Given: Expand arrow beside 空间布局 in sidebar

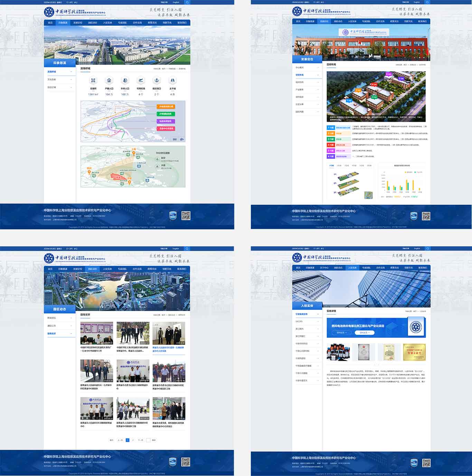Looking at the screenshot, I should [318, 75].
